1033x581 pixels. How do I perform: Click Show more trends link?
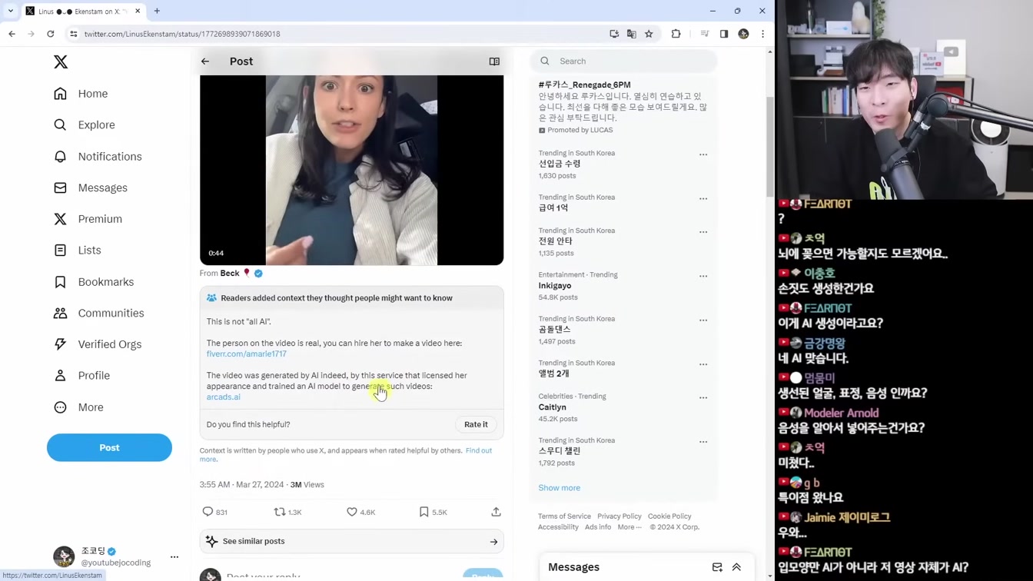(x=559, y=488)
